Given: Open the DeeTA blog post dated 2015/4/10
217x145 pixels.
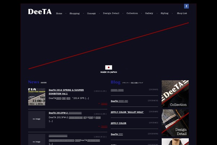Looking at the screenshot, I should pos(119,101).
